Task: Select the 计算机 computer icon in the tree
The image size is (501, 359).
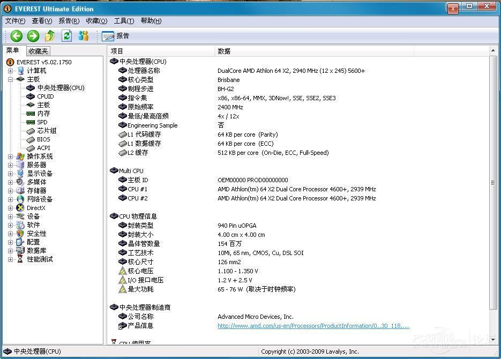Action: point(20,71)
